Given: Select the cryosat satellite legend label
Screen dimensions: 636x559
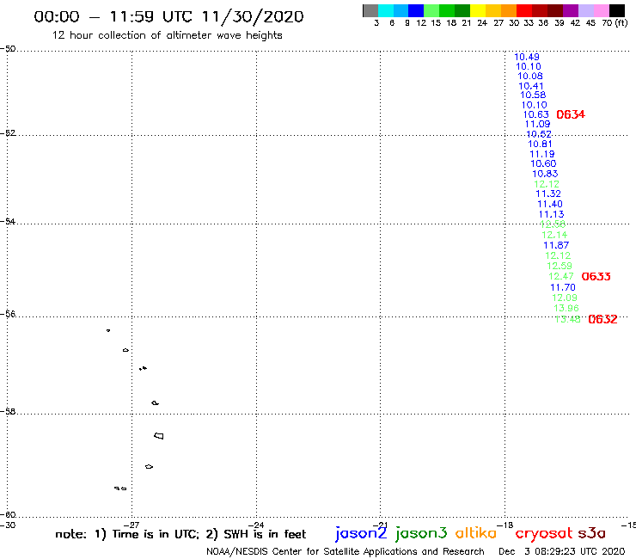Looking at the screenshot, I should [543, 533].
